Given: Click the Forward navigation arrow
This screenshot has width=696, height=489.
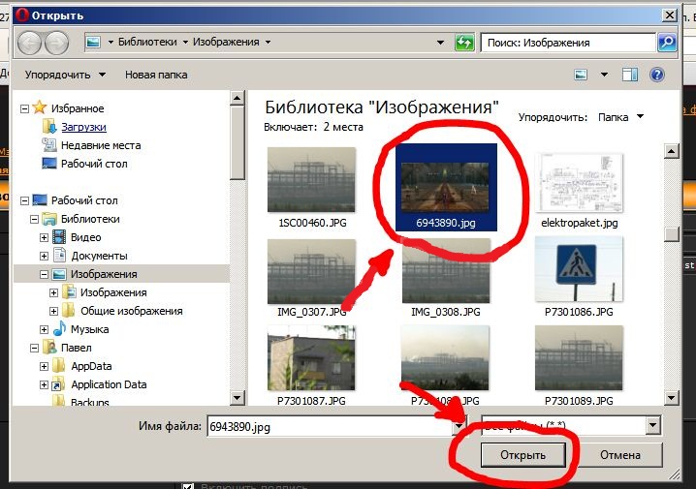Looking at the screenshot, I should click(x=57, y=43).
